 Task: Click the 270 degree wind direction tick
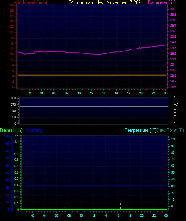point(13,105)
